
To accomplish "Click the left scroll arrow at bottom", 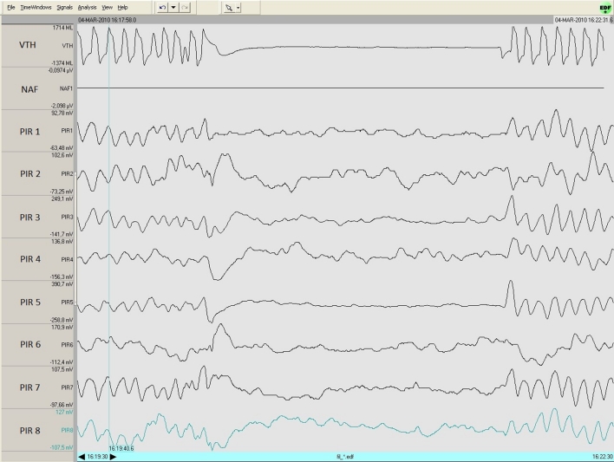I will pyautogui.click(x=82, y=456).
